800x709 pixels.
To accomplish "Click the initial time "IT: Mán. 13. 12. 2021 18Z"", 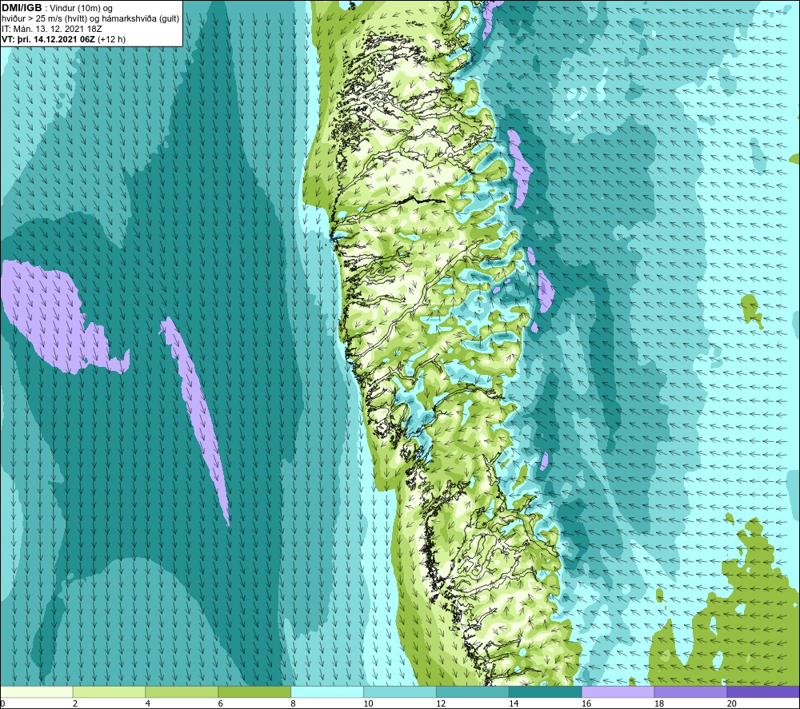I will 51,29.
